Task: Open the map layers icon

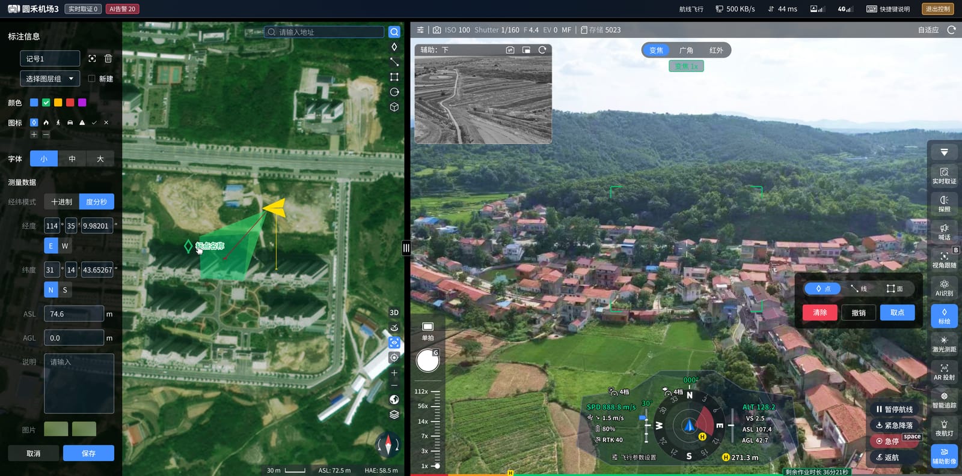Action: point(394,414)
